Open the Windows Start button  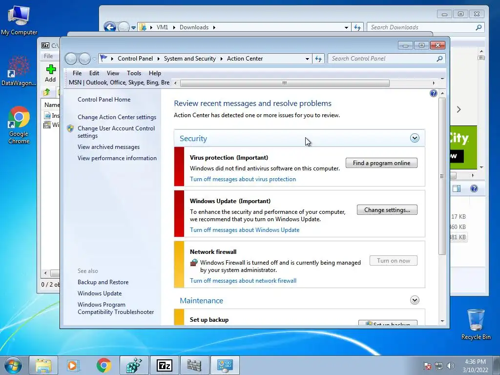pos(13,365)
